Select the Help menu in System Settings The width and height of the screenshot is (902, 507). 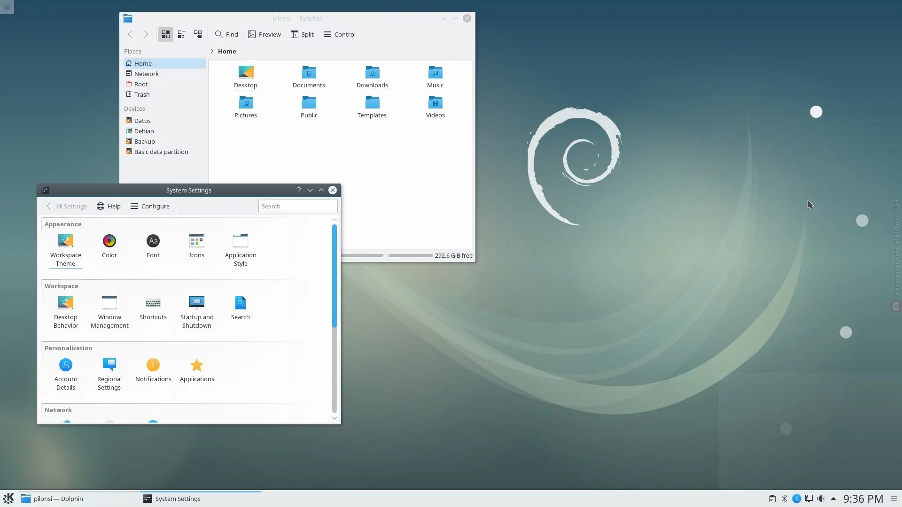coord(109,206)
